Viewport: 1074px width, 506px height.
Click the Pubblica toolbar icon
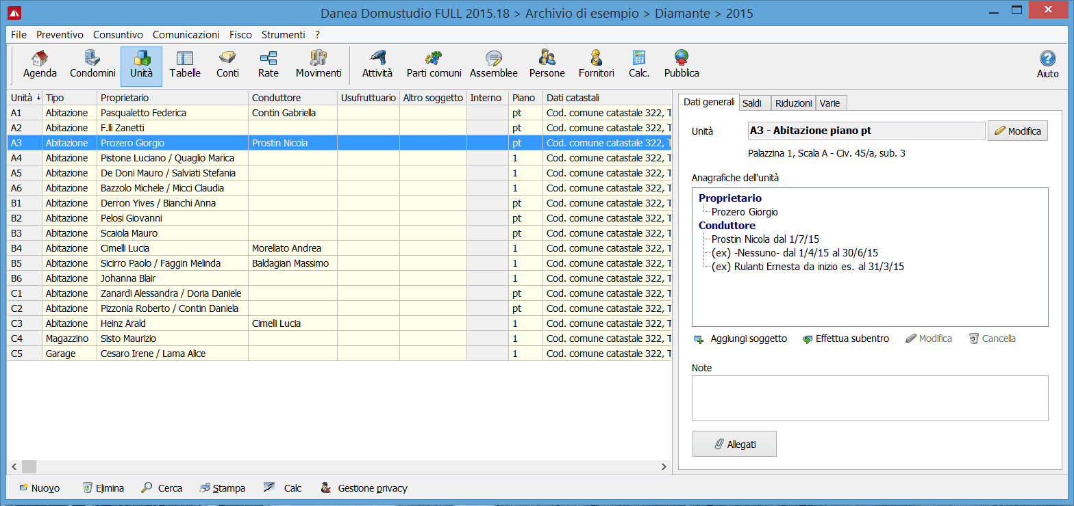click(682, 66)
